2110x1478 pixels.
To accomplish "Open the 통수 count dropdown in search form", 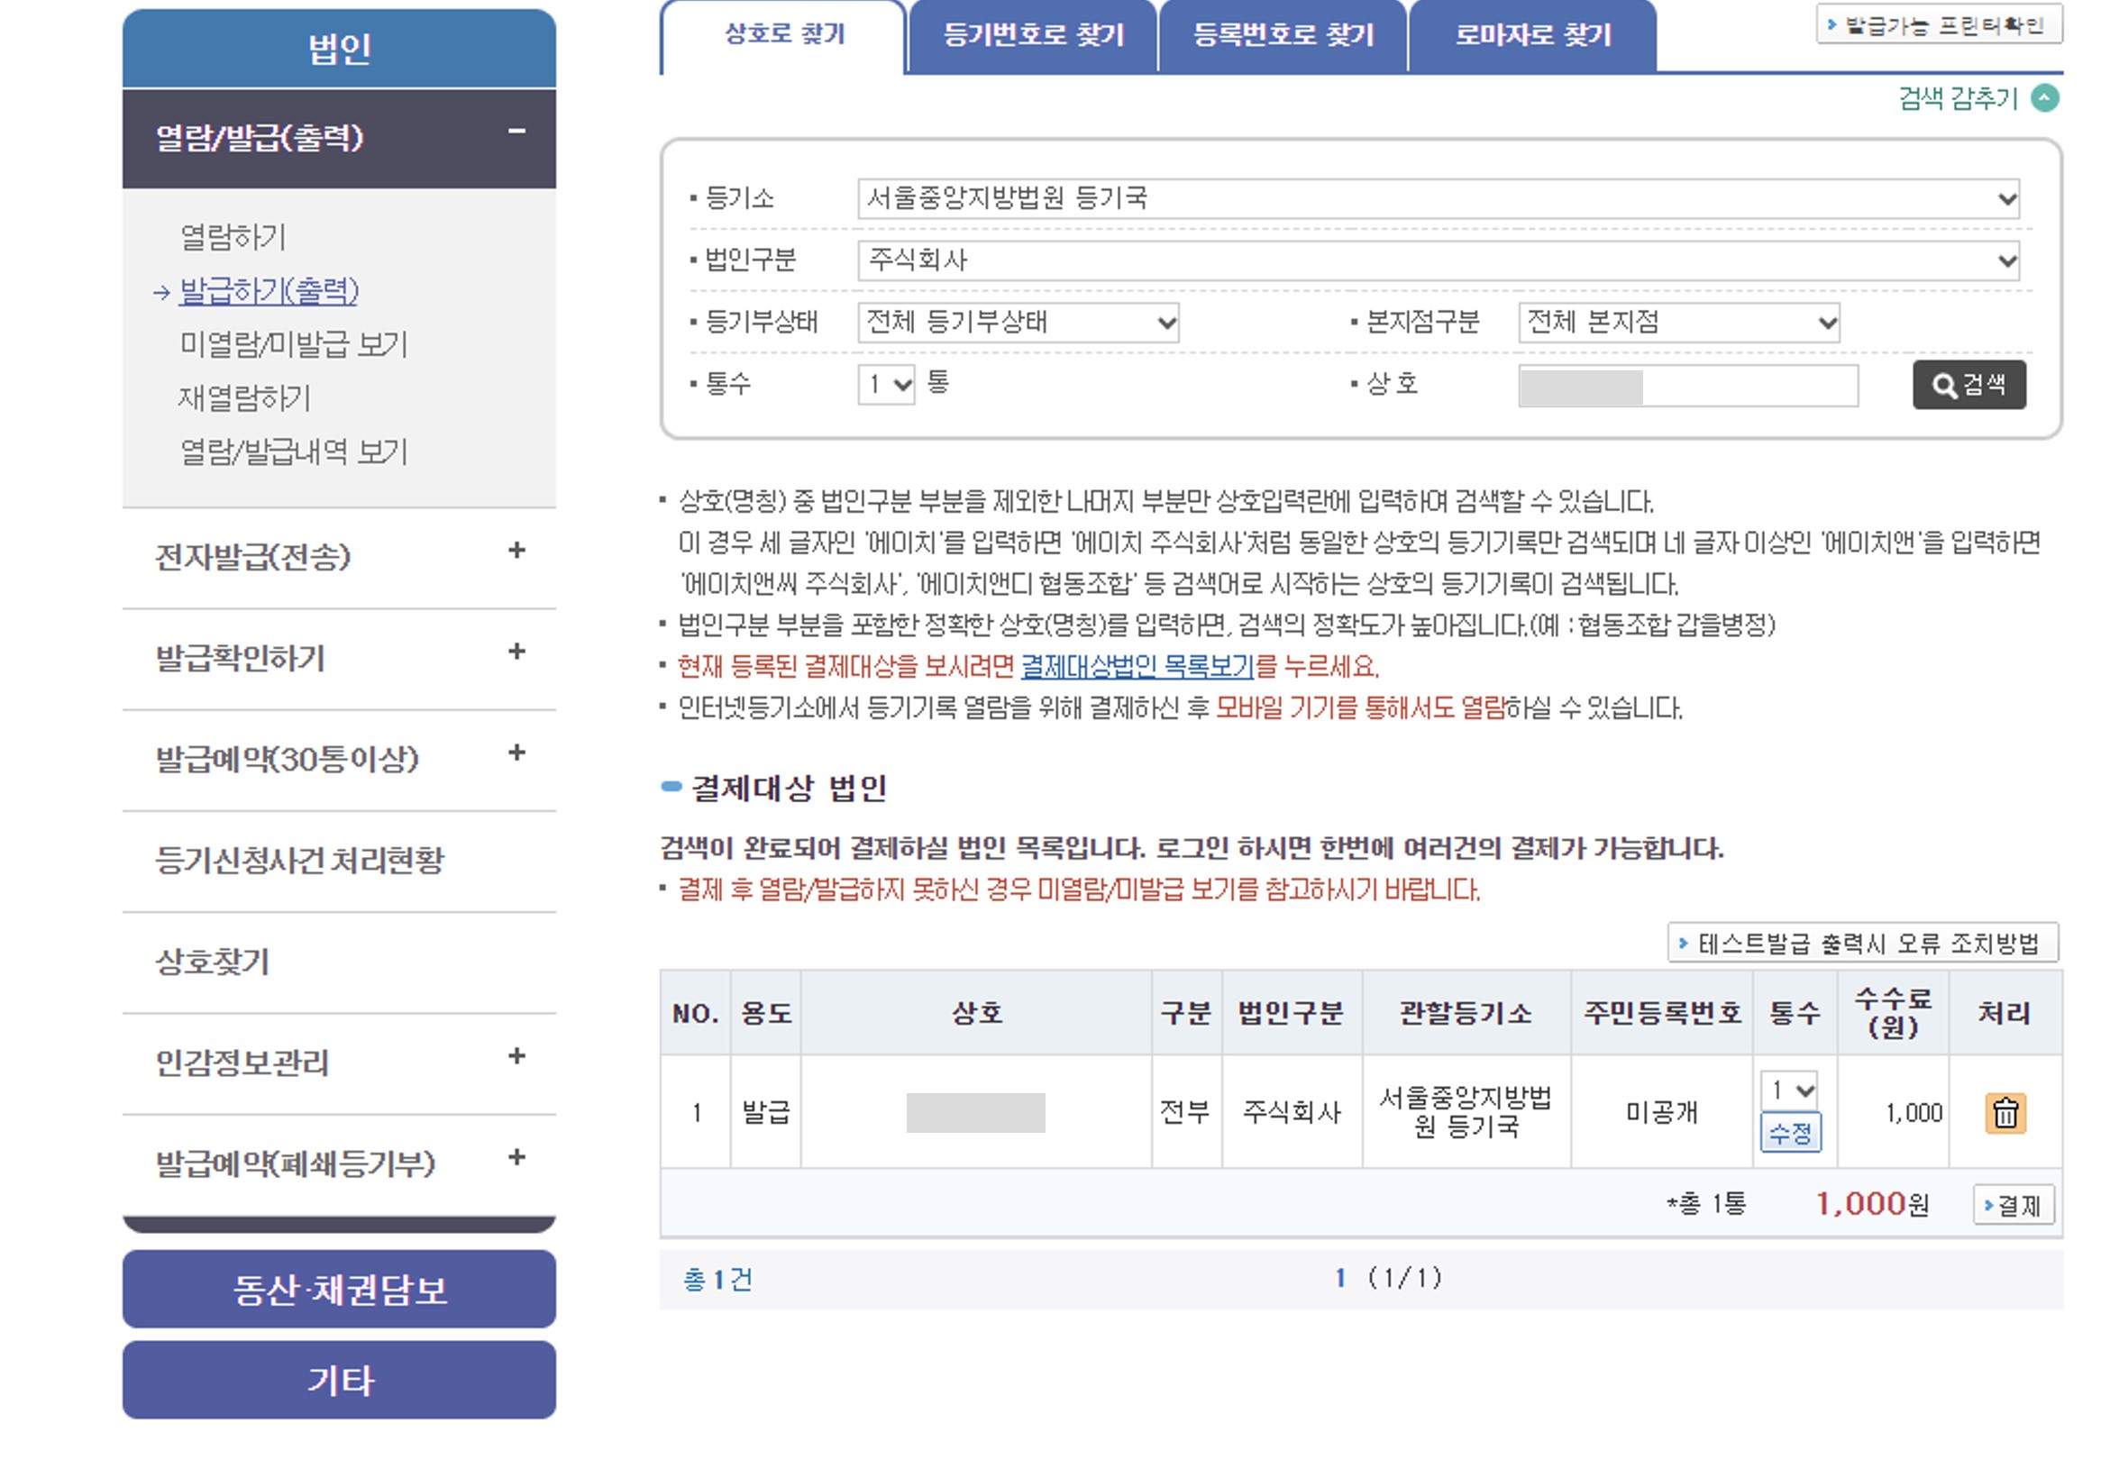I will click(x=886, y=384).
